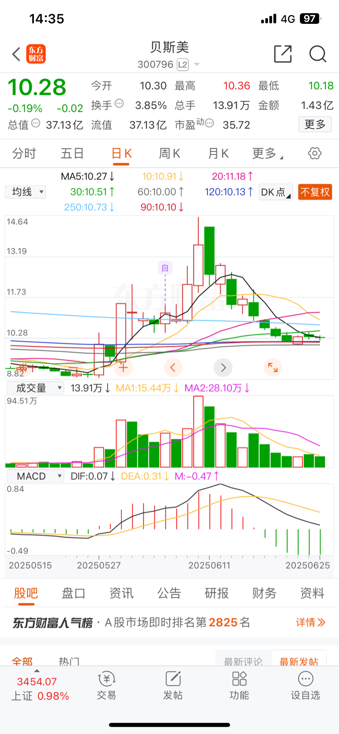
Task: Tap the share icon in header
Action: (x=283, y=54)
